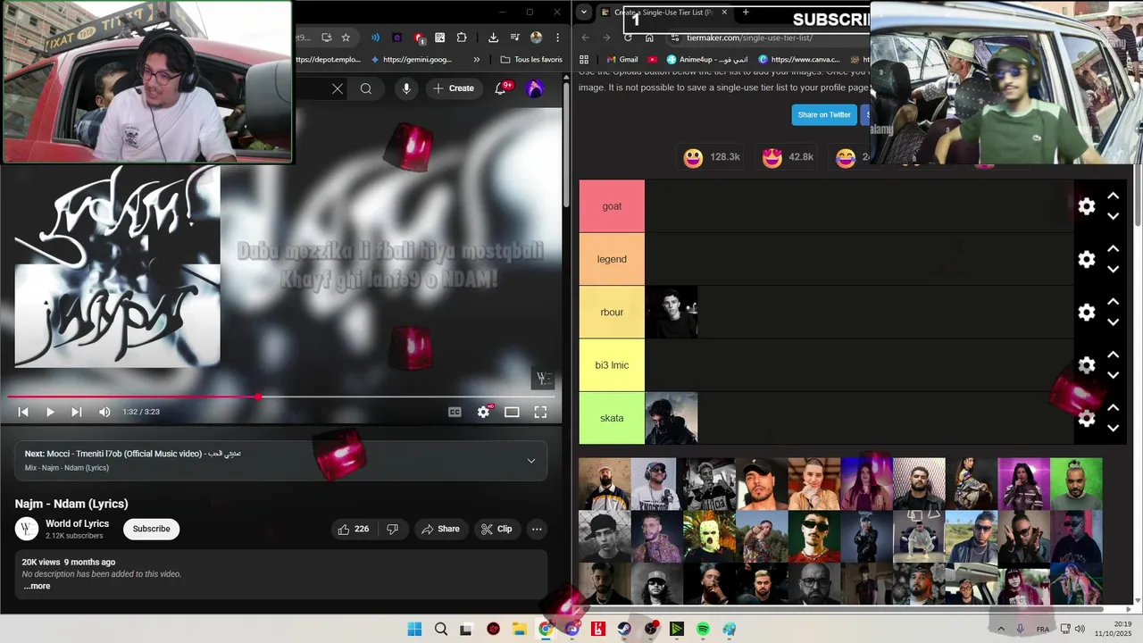The height and width of the screenshot is (643, 1143).
Task: Create a Clip of the video
Action: [x=496, y=529]
